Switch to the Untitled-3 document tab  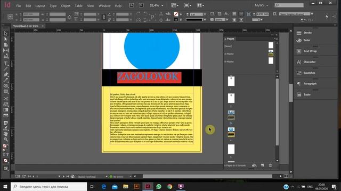click(26, 26)
